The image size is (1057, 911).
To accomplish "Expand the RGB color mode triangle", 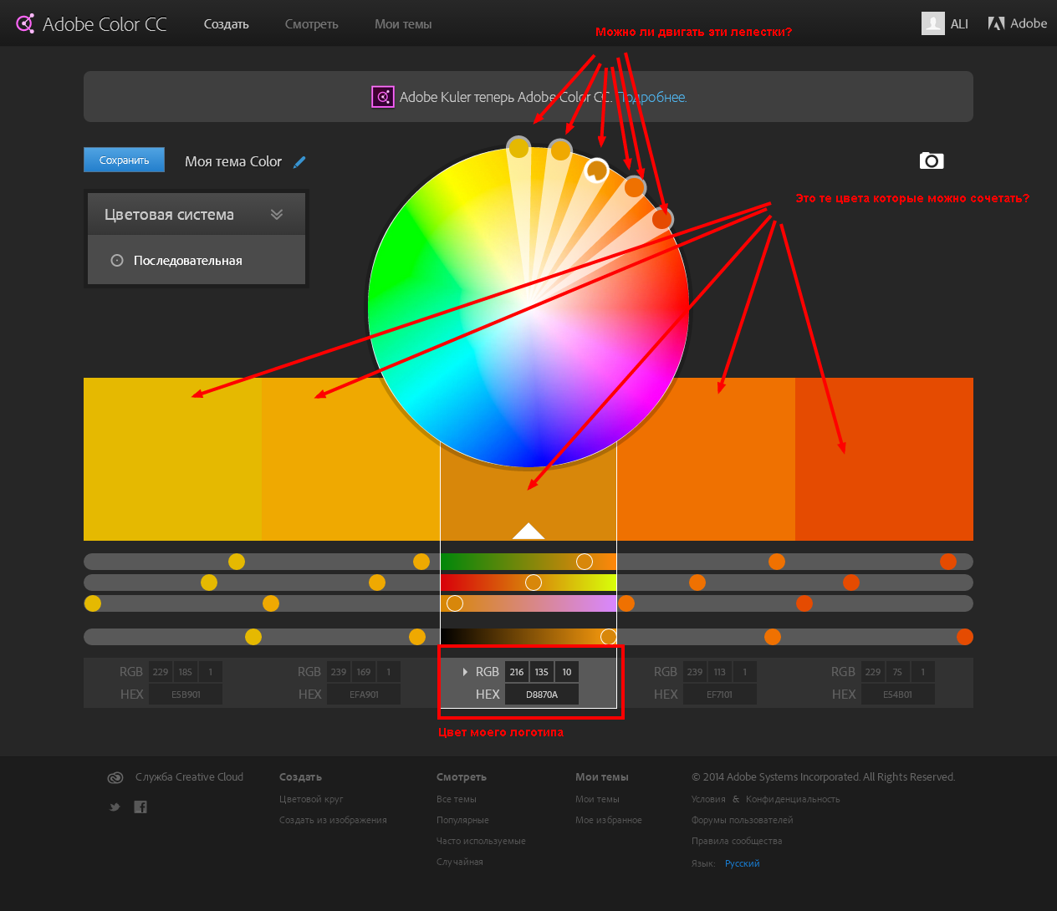I will (465, 672).
